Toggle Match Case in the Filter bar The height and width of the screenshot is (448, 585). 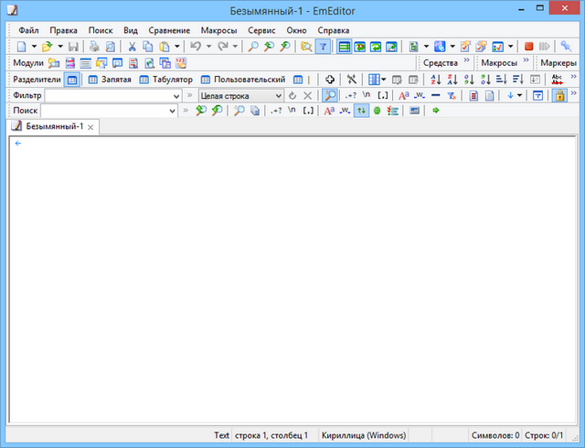tap(403, 95)
